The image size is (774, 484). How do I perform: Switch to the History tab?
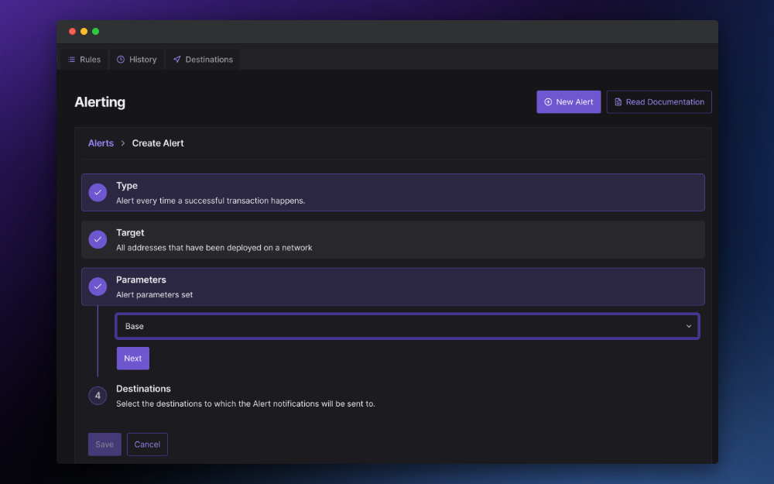(x=137, y=59)
